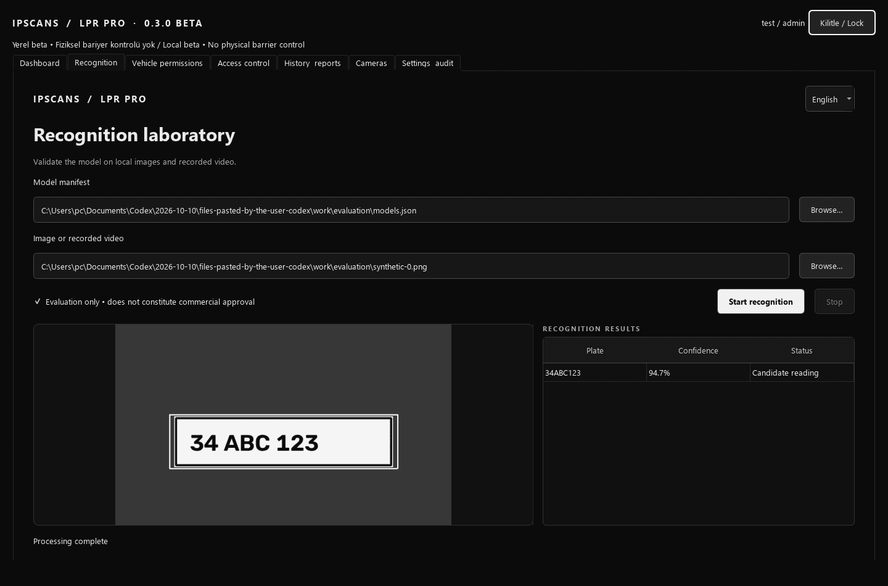888x586 pixels.
Task: Click the Kilitle / Lock button
Action: coord(842,23)
